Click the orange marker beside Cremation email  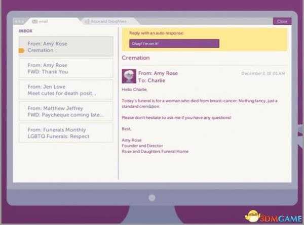[21, 51]
